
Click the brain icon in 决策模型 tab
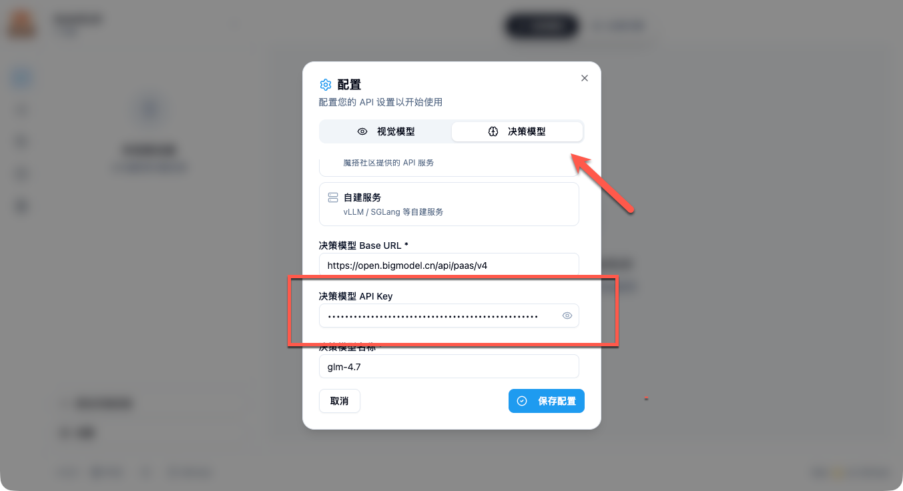tap(493, 131)
